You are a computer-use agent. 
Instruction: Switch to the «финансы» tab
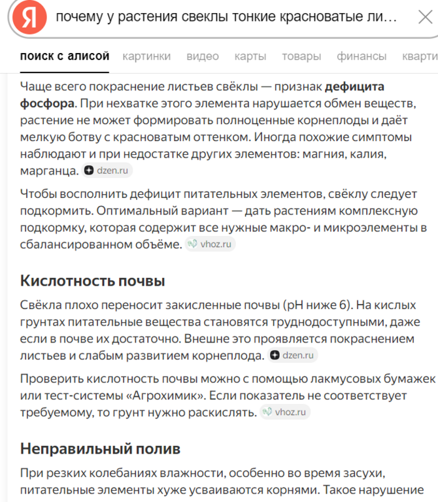coord(362,56)
